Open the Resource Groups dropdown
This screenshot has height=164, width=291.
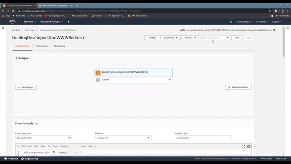pyautogui.click(x=51, y=22)
